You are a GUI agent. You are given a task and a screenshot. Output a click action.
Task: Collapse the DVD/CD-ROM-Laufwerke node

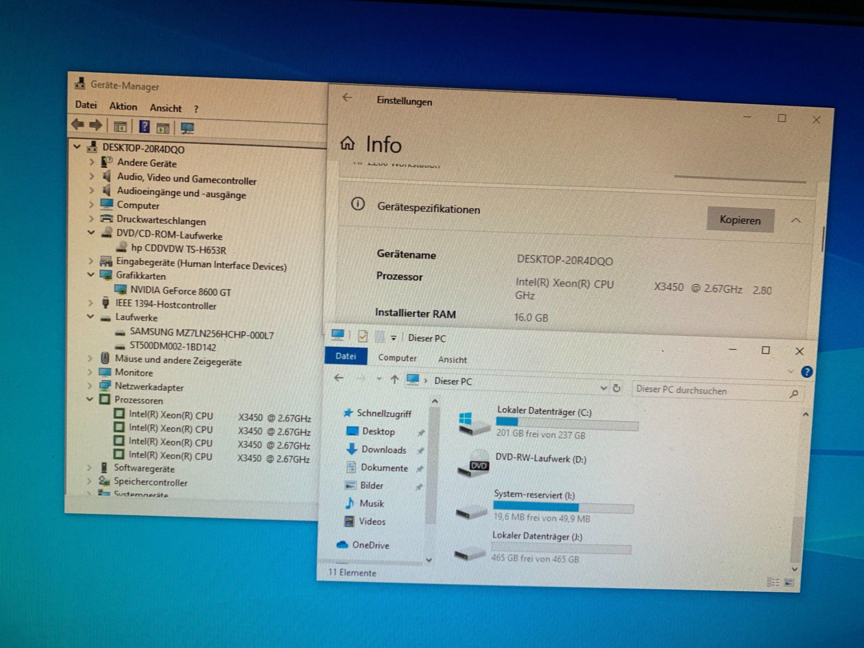coord(91,232)
